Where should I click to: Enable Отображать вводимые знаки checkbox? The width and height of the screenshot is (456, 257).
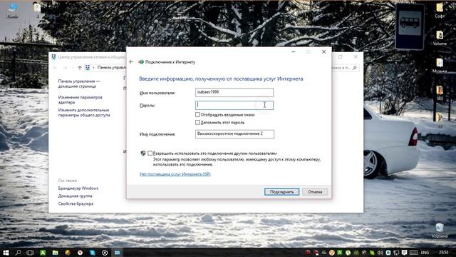pyautogui.click(x=197, y=114)
